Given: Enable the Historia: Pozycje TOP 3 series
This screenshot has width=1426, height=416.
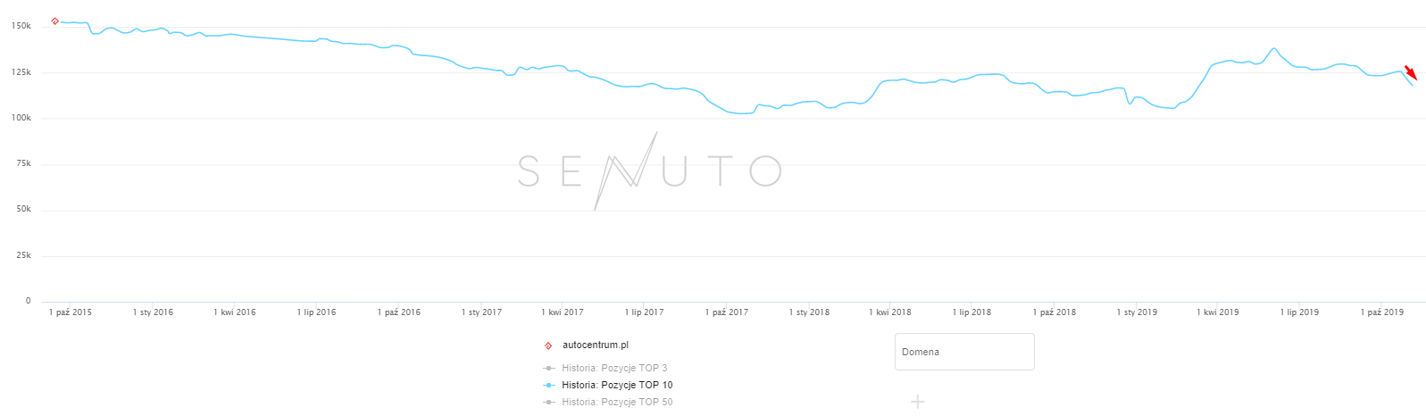Looking at the screenshot, I should tap(614, 368).
